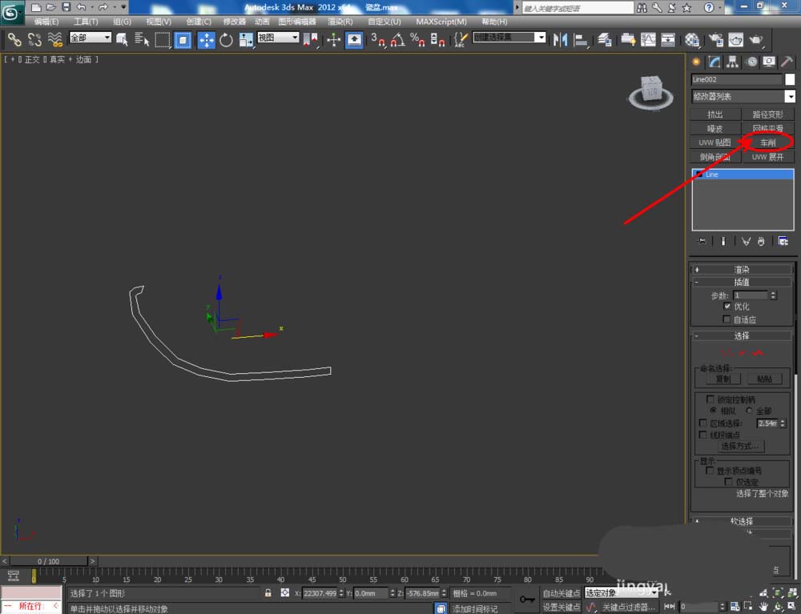
Task: Click Bind to Space Warp tool
Action: coord(54,40)
